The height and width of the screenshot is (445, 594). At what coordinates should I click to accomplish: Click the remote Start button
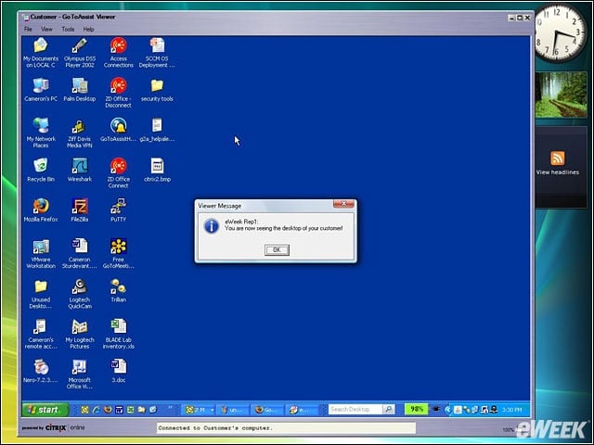click(x=45, y=410)
